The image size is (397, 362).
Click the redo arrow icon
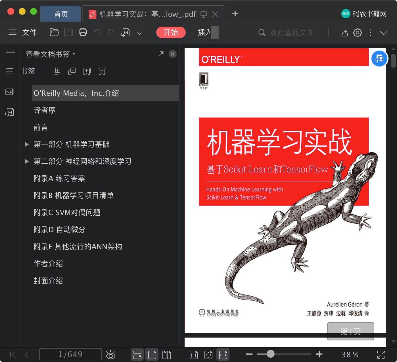click(x=111, y=32)
